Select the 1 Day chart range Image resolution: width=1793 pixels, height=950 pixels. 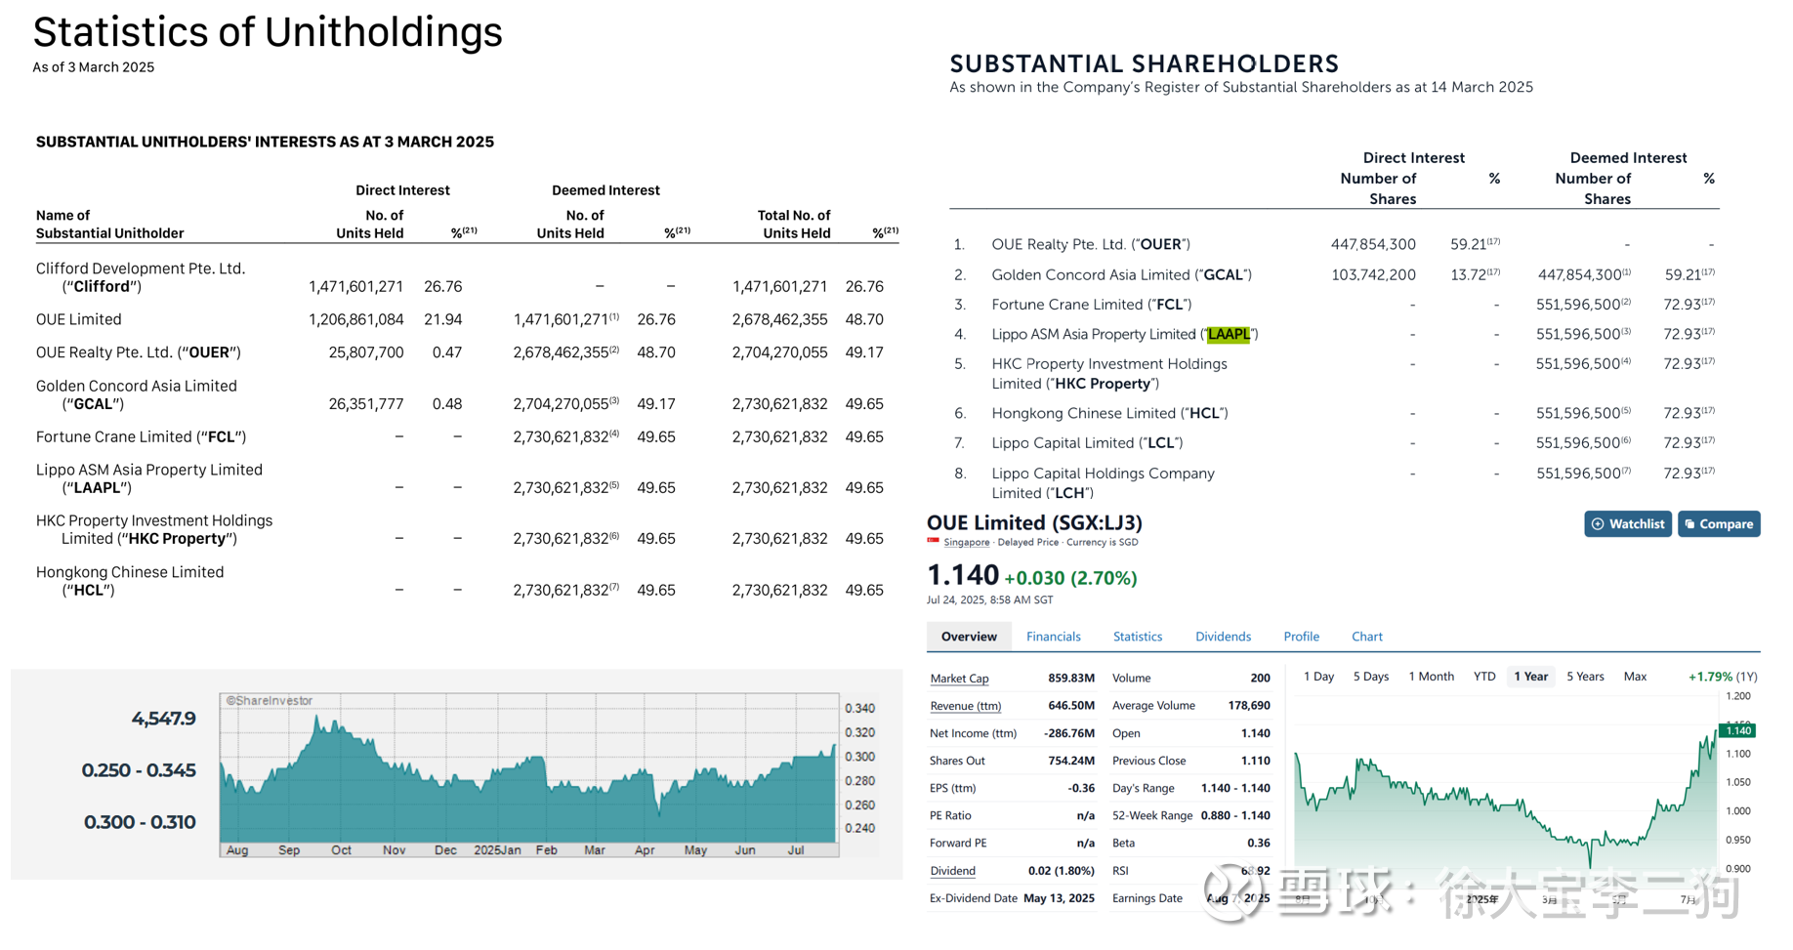(1318, 677)
